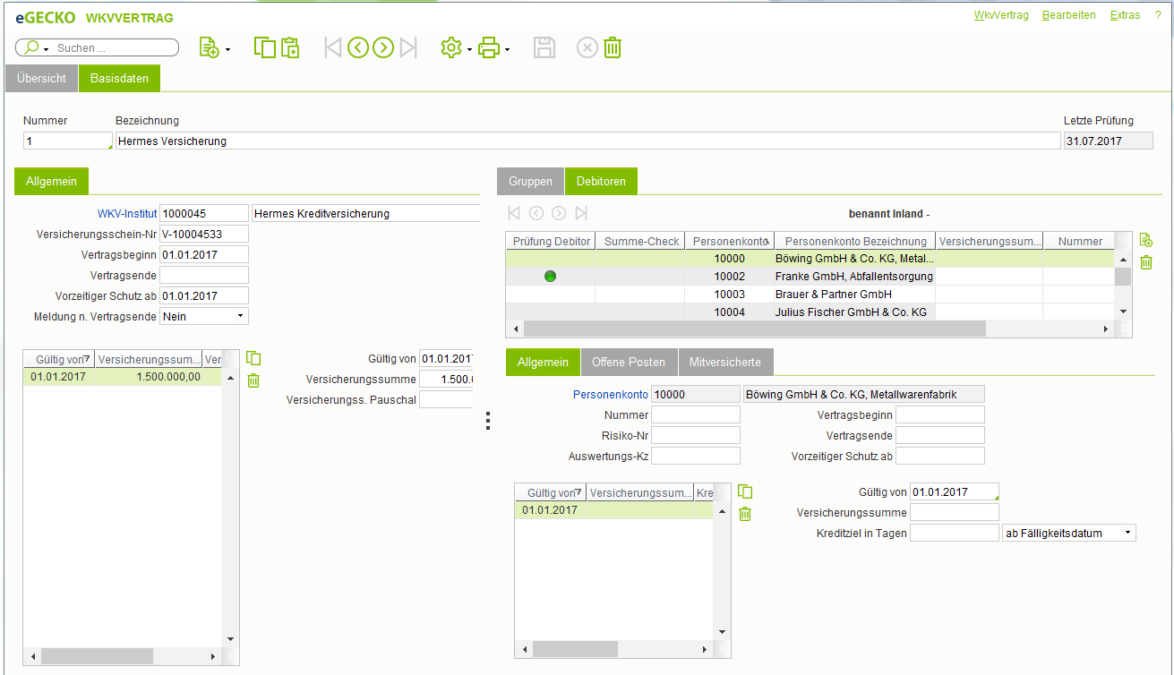Viewport: 1174px width, 675px height.
Task: Click the cancel circle-X icon
Action: 587,48
